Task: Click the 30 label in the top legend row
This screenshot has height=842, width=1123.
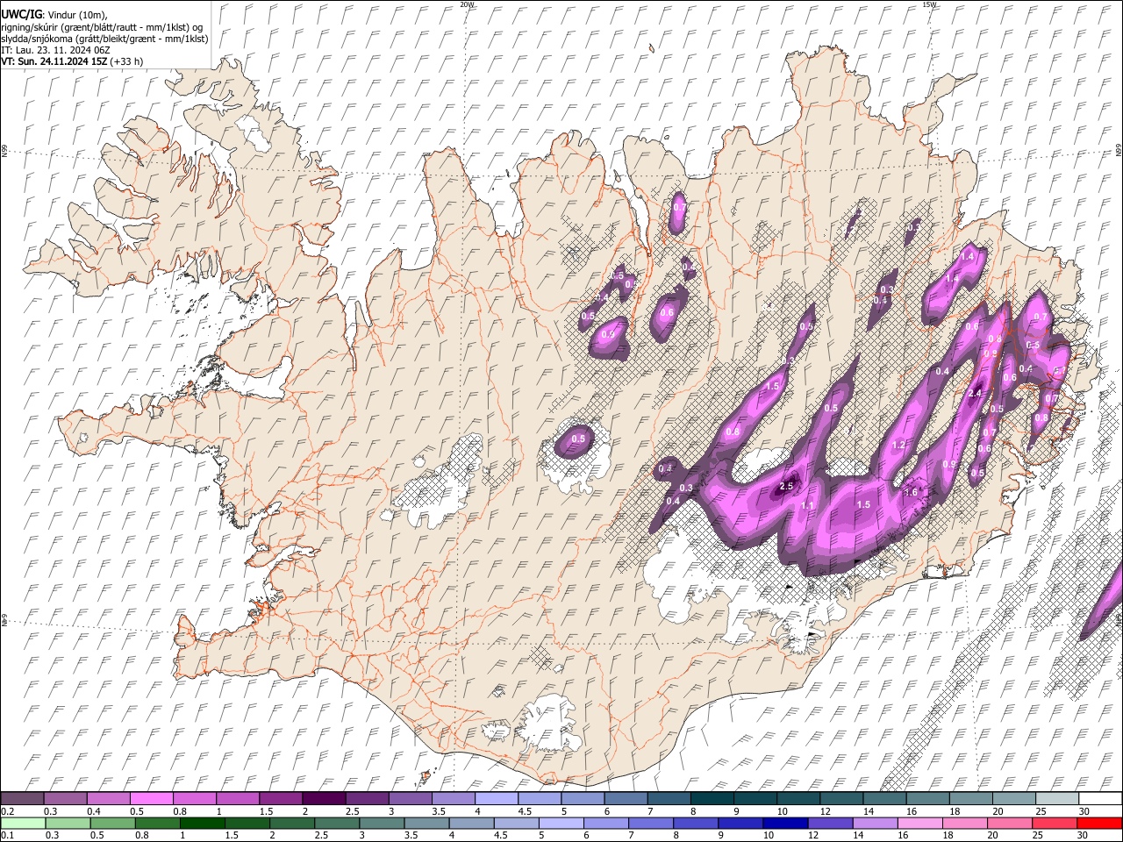Action: pos(1084,811)
